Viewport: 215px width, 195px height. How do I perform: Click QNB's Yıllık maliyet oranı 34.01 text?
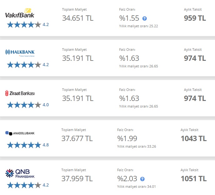(x=136, y=187)
